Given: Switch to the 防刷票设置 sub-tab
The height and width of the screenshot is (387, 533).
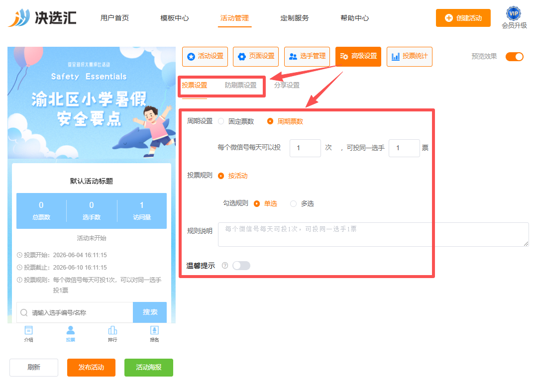Looking at the screenshot, I should tap(241, 85).
